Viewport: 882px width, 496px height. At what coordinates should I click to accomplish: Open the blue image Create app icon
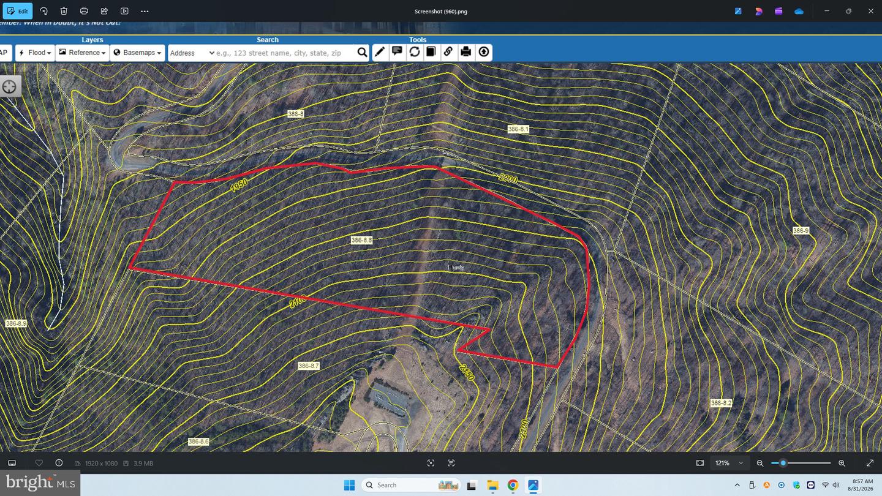click(x=738, y=11)
